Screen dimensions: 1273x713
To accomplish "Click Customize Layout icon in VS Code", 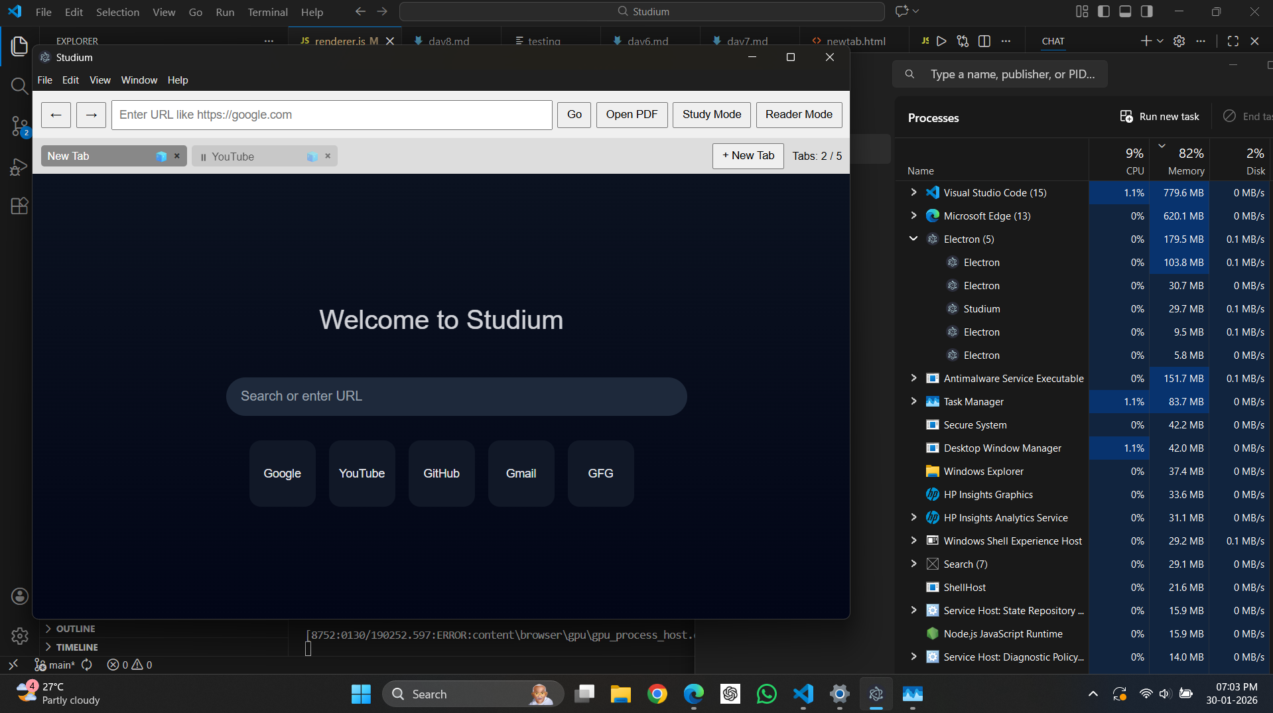I will pyautogui.click(x=1082, y=11).
